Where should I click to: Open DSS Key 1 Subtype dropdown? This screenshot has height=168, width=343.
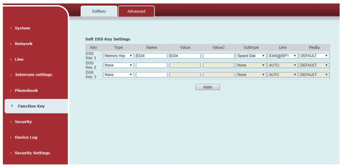[251, 56]
